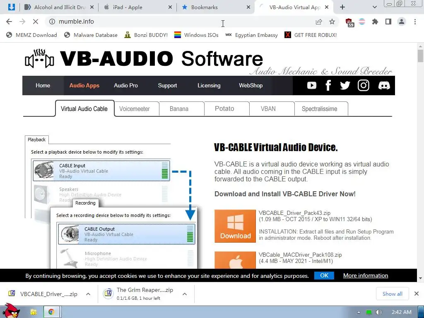424x318 pixels.
Task: Expand The Grim Reaper zip download options
Action: (185, 294)
